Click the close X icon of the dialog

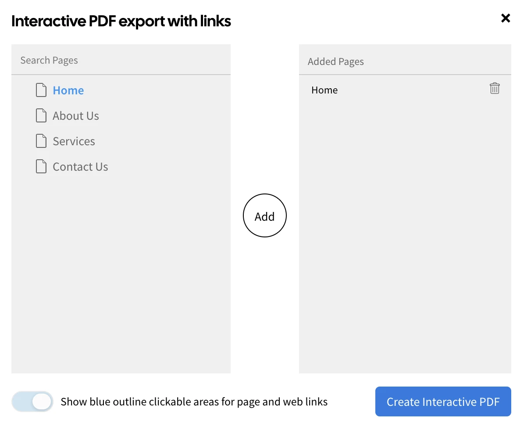click(x=506, y=18)
